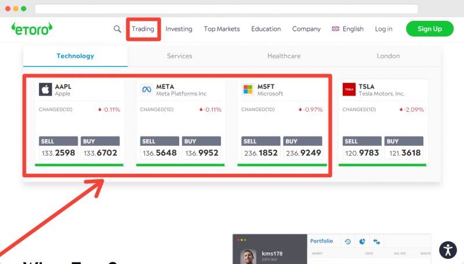Click the transfer arrows icon in Portfolio
Screen dimensions: 464x264
pos(376,241)
